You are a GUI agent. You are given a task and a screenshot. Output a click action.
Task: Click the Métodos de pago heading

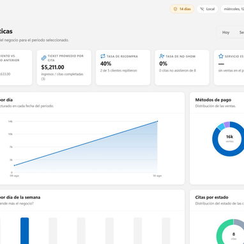(x=213, y=100)
